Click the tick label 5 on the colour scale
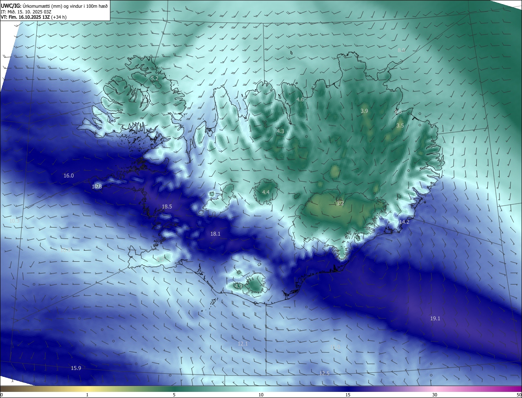 (174, 395)
